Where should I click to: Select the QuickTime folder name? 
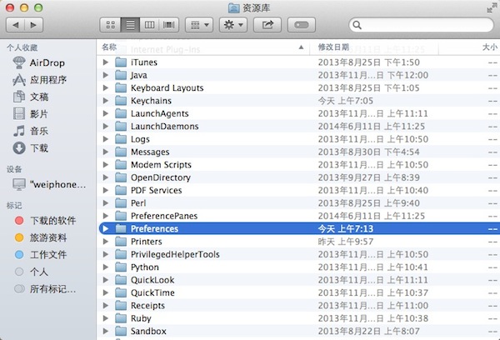coord(152,292)
